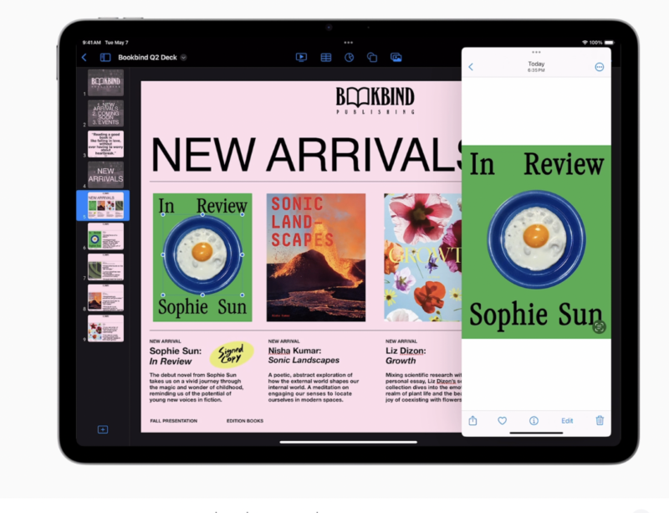The width and height of the screenshot is (669, 513).
Task: Toggle the slide navigator sidebar
Action: click(x=105, y=57)
